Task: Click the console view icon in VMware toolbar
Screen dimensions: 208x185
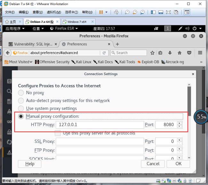Action: pyautogui.click(x=187, y=12)
